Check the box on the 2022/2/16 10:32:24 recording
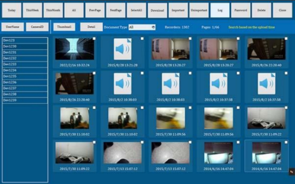This screenshot has width=295, height=184. click(x=94, y=39)
